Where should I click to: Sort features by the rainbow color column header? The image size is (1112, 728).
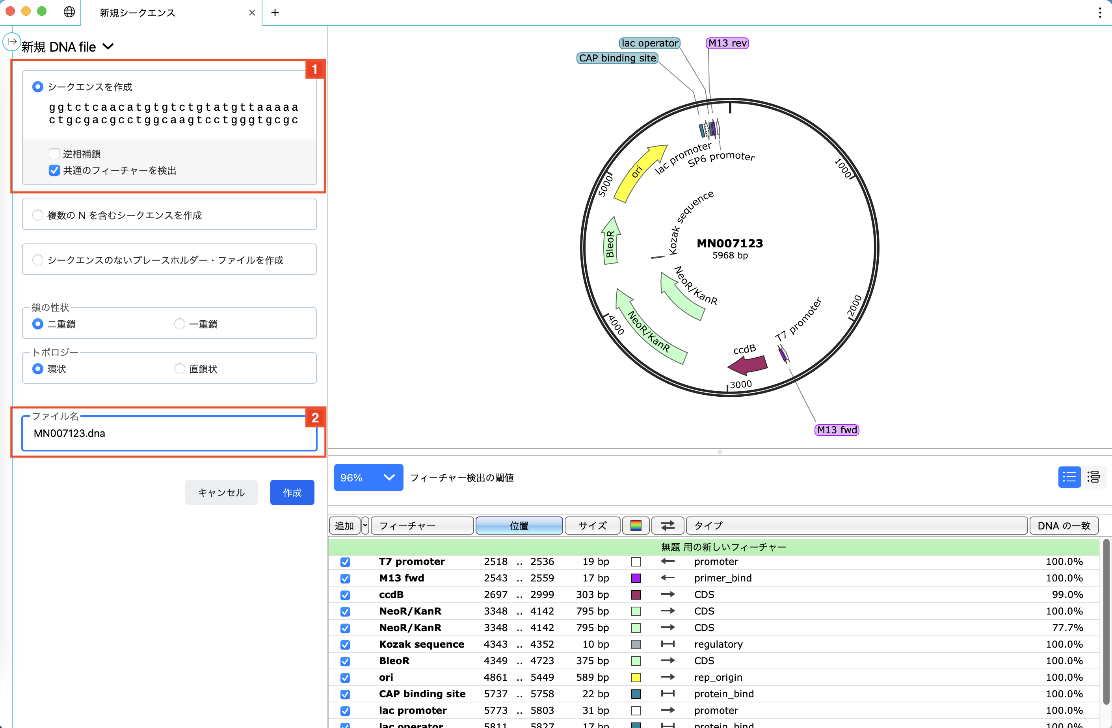pos(636,526)
